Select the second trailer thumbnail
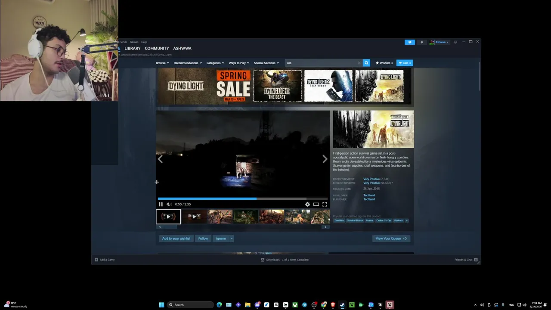The image size is (551, 310). 194,217
